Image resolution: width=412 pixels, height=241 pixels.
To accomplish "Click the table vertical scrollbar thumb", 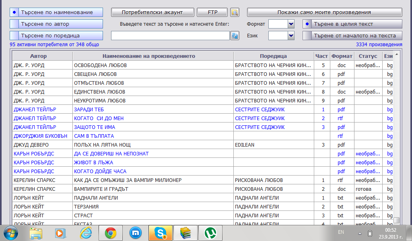I will (x=397, y=220).
